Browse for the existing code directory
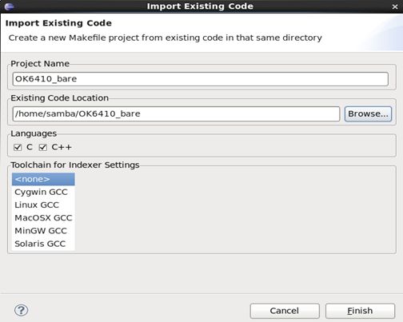403x322 pixels. click(368, 114)
